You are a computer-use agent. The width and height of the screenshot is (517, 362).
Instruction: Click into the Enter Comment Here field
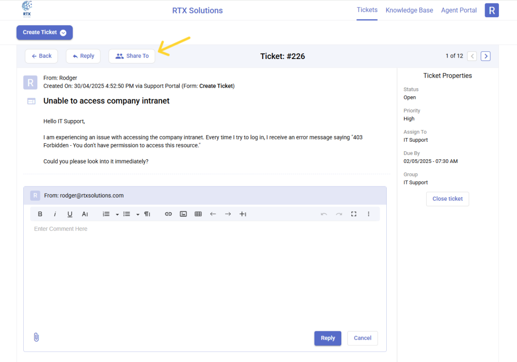coord(204,273)
